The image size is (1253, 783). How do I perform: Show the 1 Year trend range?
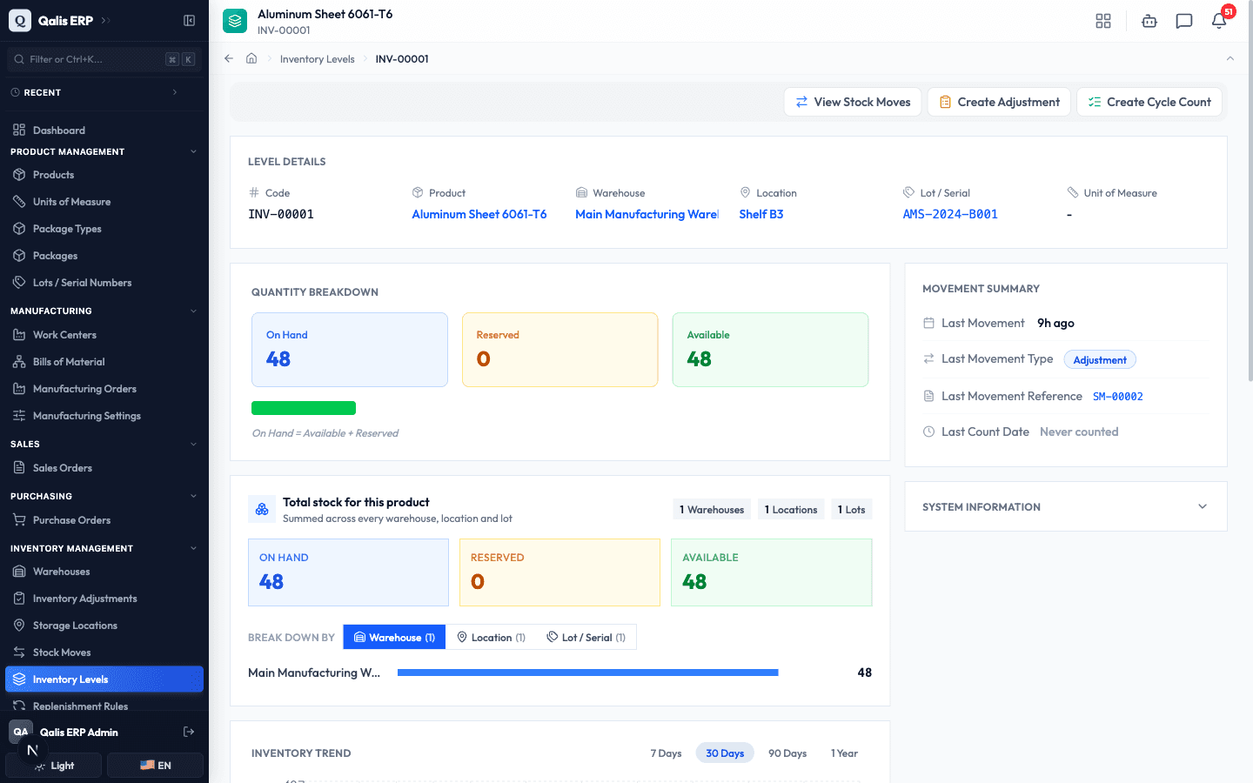pyautogui.click(x=844, y=753)
